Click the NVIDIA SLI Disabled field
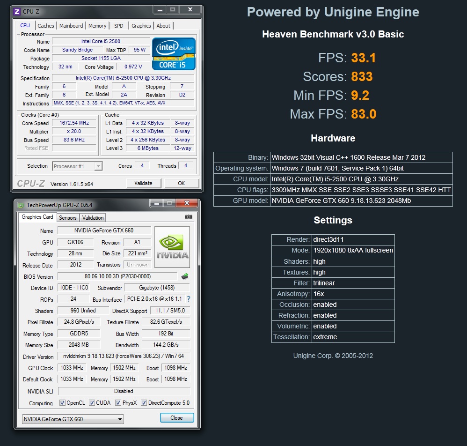This screenshot has width=467, height=446. pos(124,391)
